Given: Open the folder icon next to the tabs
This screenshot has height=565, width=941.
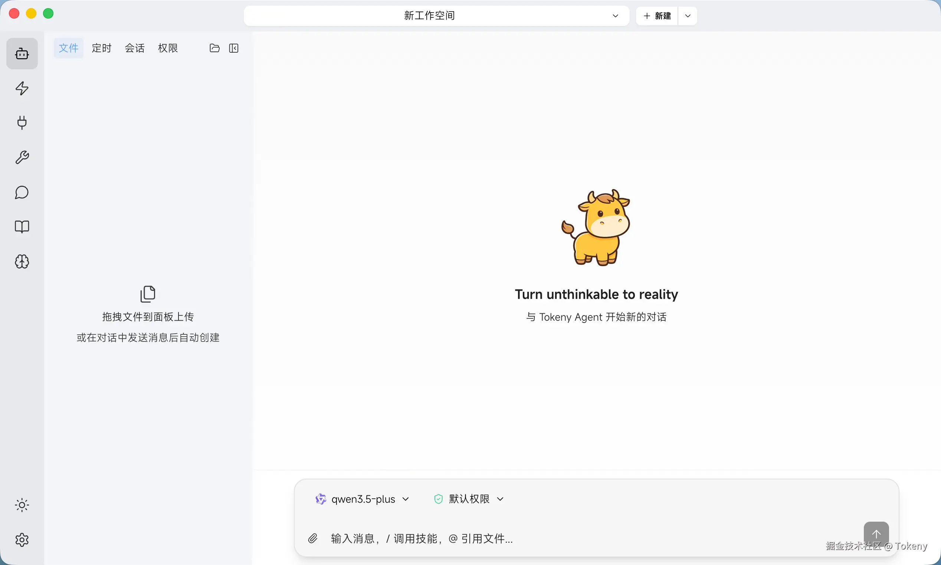Looking at the screenshot, I should pyautogui.click(x=214, y=48).
